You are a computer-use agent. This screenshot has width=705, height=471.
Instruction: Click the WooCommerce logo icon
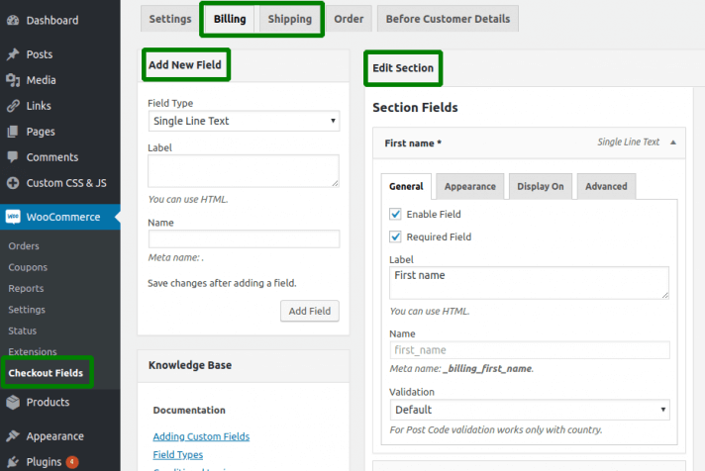click(x=14, y=217)
